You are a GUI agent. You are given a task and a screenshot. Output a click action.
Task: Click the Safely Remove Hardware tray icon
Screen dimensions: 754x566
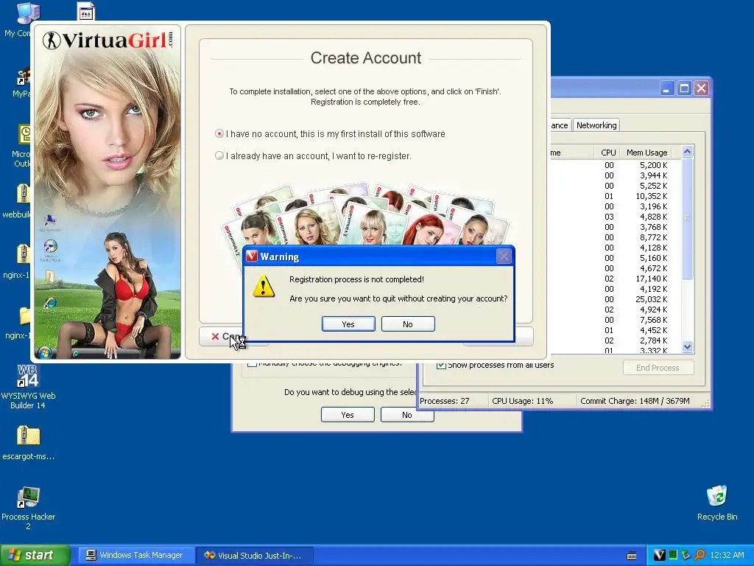point(686,555)
